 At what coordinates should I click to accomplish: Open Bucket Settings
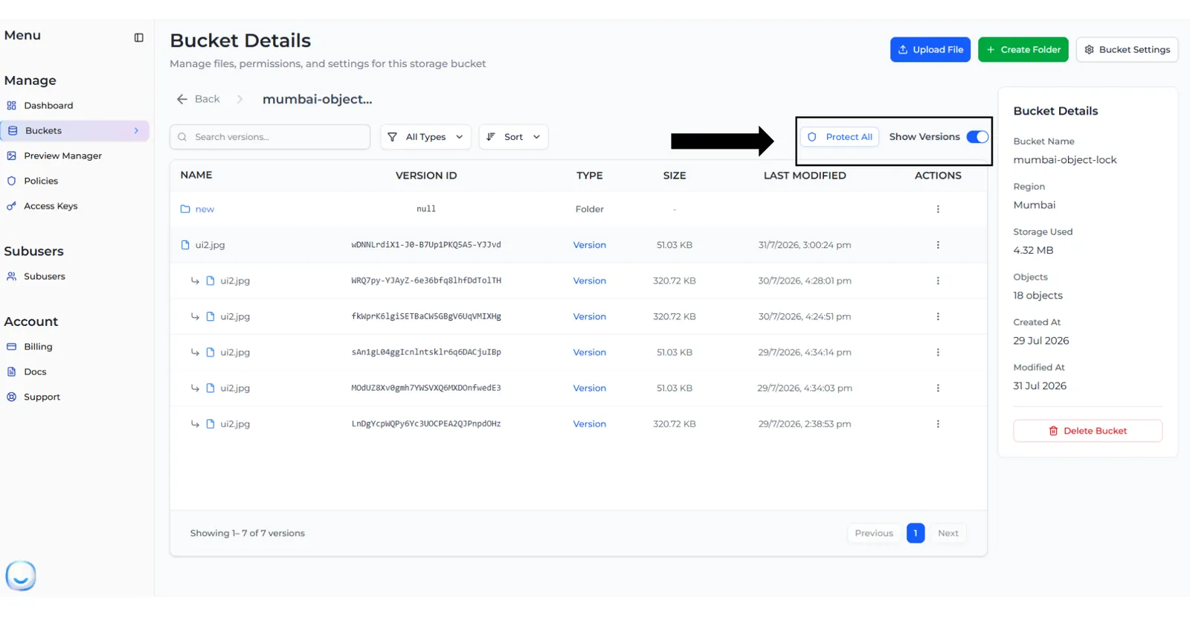pyautogui.click(x=1127, y=50)
